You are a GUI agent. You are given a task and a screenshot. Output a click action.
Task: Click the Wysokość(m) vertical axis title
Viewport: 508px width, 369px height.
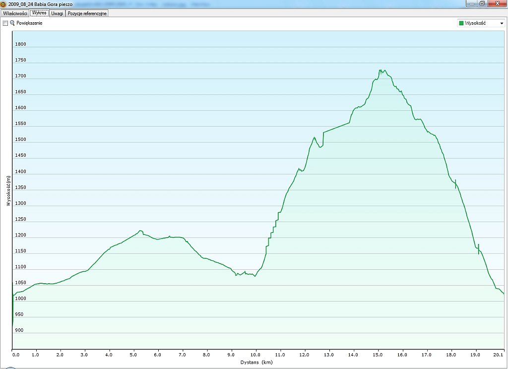(x=8, y=190)
